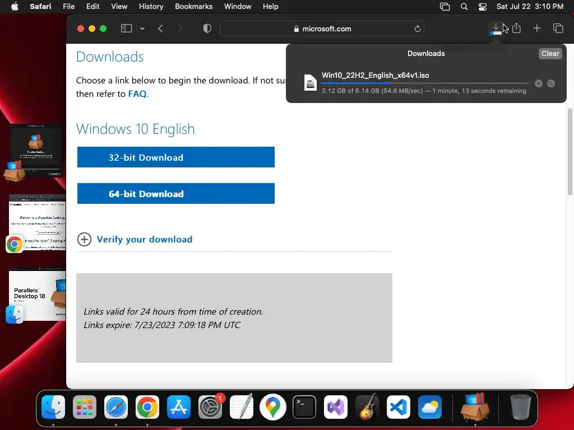
Task: Toggle the Show Downloads toolbar button
Action: [496, 28]
